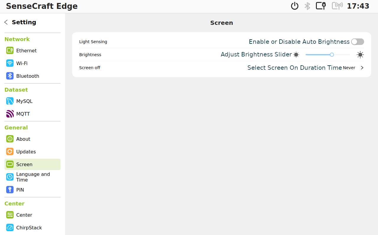Click the wireless signal status icon in header

[337, 6]
